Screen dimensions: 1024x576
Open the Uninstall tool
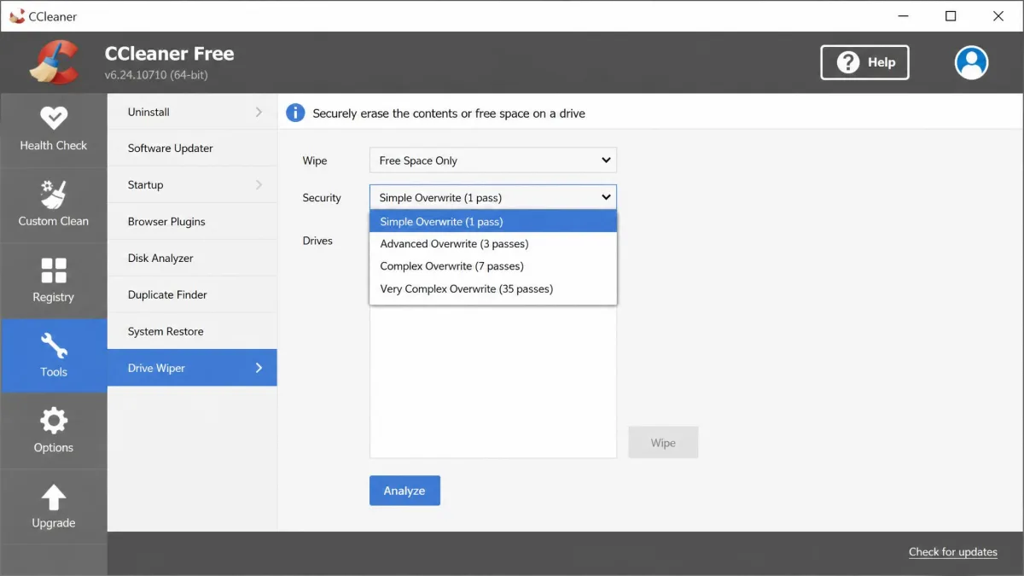pos(192,112)
